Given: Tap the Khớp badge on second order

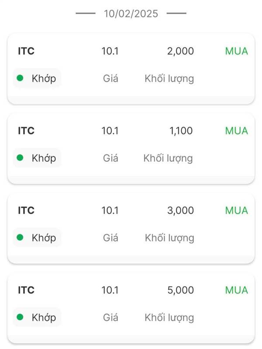Looking at the screenshot, I should 37,158.
